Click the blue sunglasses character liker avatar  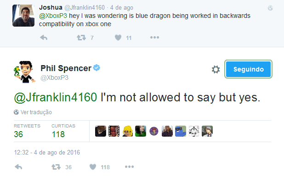pyautogui.click(x=181, y=131)
